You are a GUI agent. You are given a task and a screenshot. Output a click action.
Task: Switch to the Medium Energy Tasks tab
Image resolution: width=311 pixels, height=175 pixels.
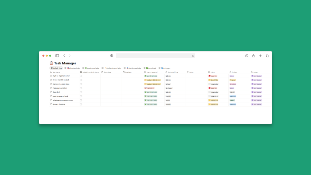pyautogui.click(x=111, y=68)
